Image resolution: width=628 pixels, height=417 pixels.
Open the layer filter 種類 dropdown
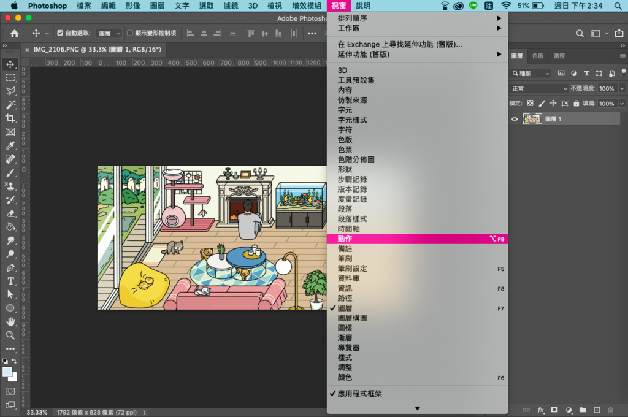(x=530, y=74)
